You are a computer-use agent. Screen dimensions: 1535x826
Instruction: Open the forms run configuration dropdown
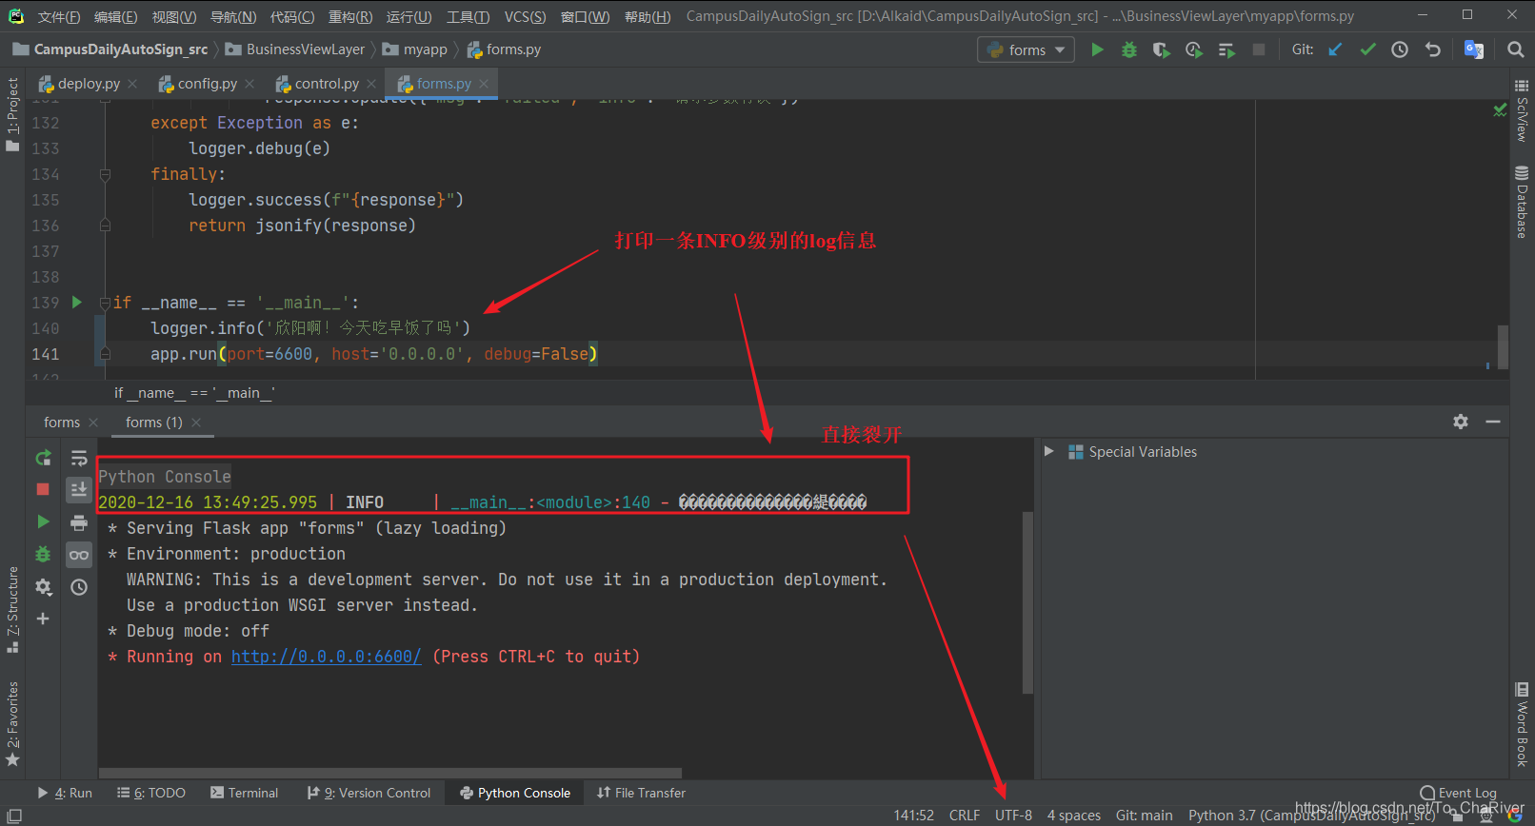[x=1026, y=49]
